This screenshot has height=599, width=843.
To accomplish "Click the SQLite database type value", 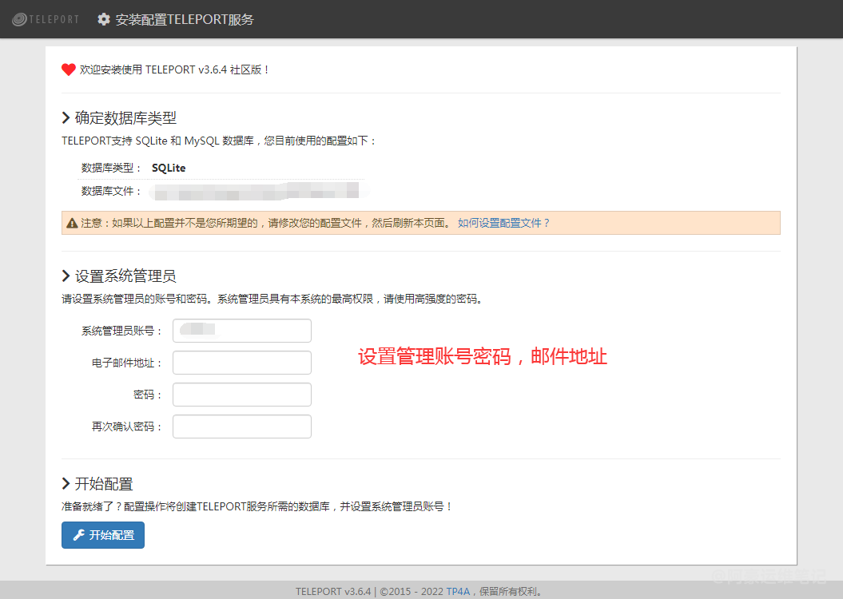I will (169, 168).
